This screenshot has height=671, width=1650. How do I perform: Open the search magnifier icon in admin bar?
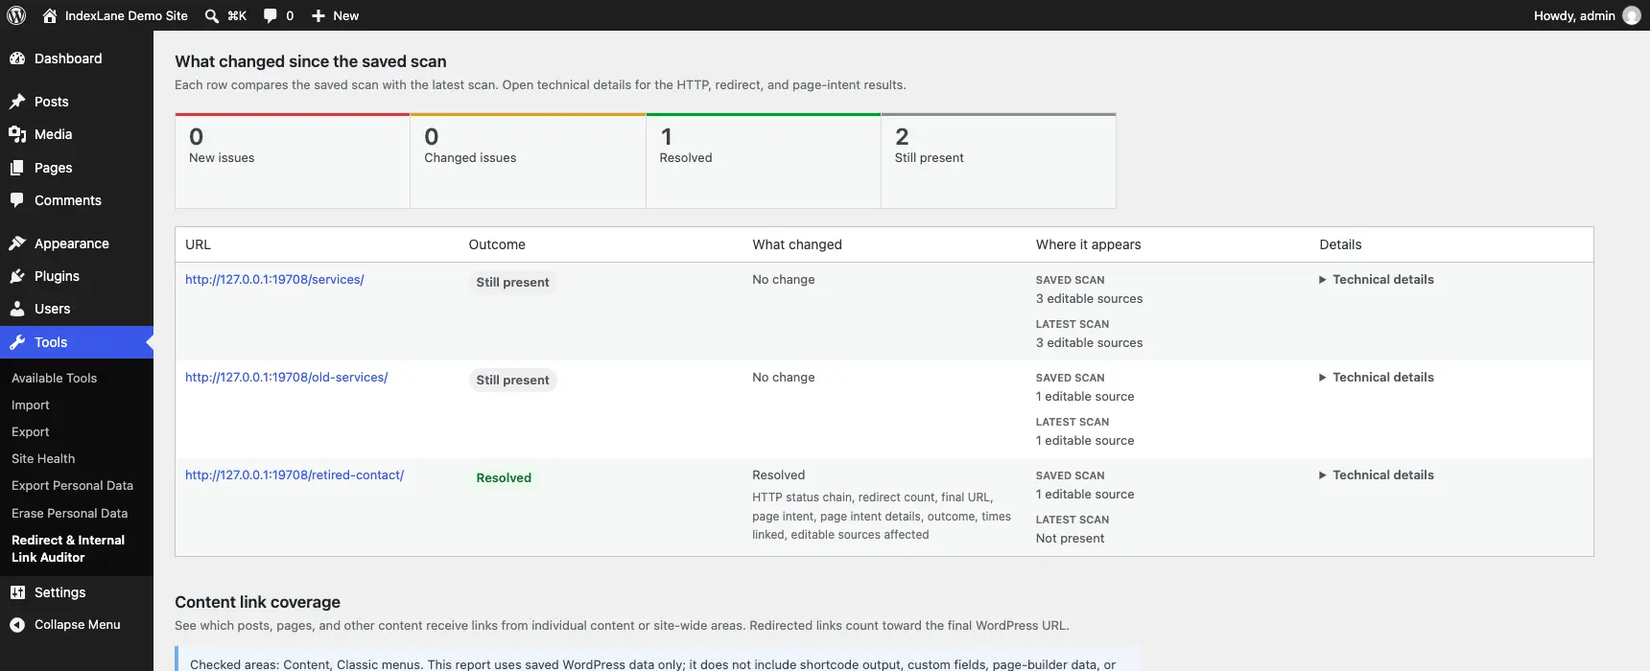pos(212,15)
